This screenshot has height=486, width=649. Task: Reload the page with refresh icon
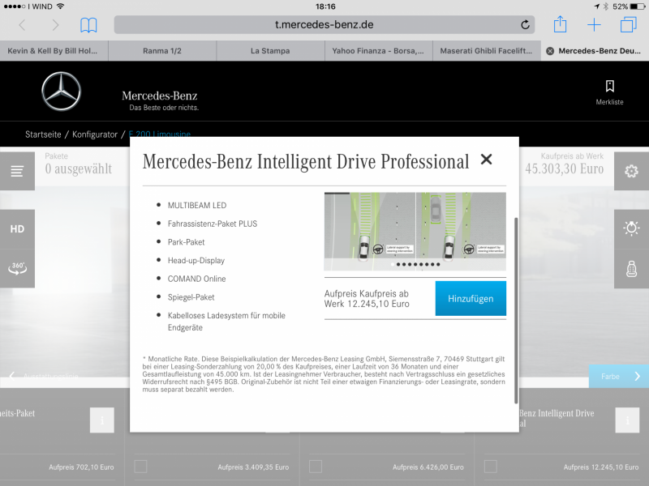525,25
